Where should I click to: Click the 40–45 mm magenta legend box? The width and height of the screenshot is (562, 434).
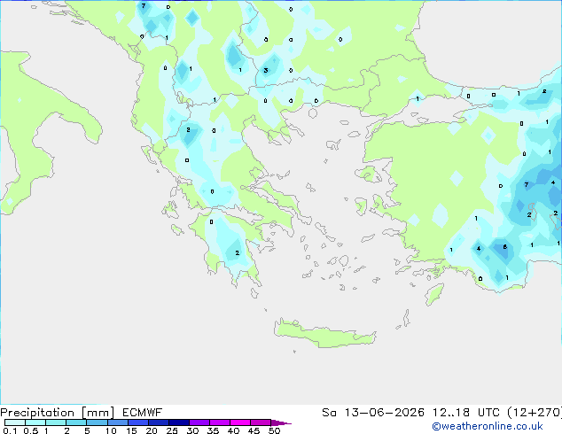coord(240,422)
